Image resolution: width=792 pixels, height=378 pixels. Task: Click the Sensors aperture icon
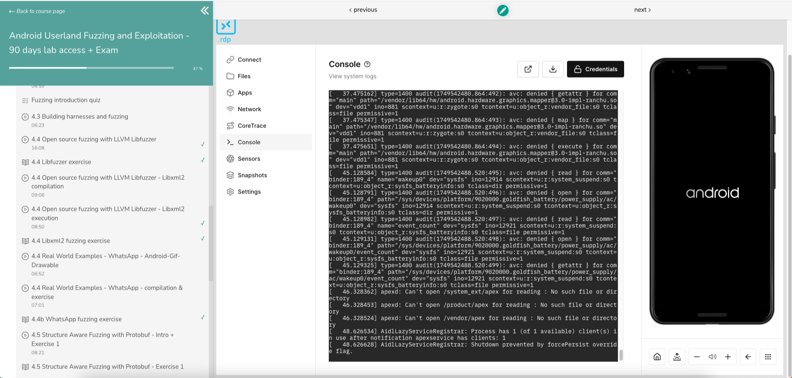230,159
